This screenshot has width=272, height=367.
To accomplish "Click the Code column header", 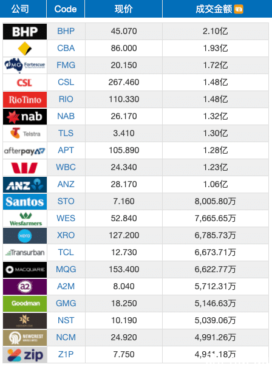I will [66, 9].
